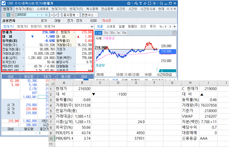
Task: Toggle the K market filter button
Action: coord(8,15)
